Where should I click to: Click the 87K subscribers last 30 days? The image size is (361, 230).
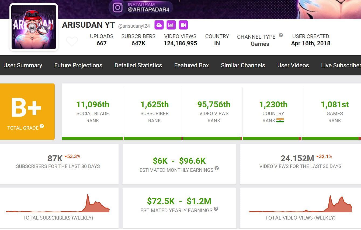pos(55,158)
